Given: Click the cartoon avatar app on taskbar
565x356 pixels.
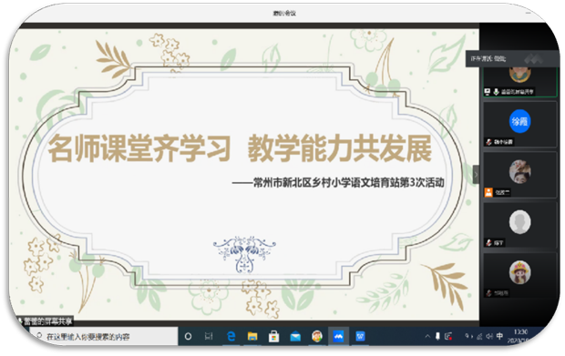Looking at the screenshot, I should point(317,337).
